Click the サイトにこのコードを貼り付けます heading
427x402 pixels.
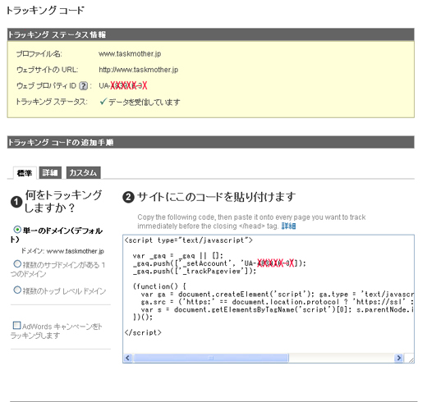(216, 197)
